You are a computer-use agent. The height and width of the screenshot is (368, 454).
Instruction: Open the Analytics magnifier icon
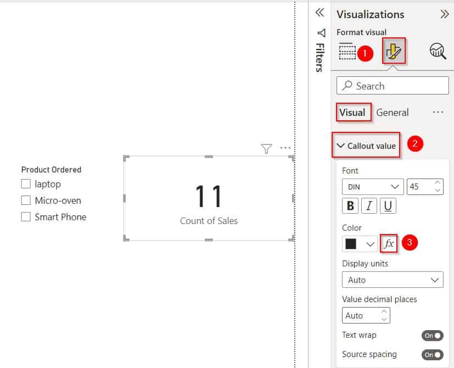click(438, 51)
